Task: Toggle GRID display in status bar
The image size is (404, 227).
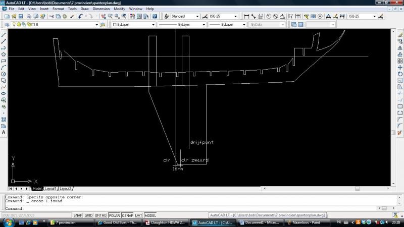Action: click(x=88, y=215)
